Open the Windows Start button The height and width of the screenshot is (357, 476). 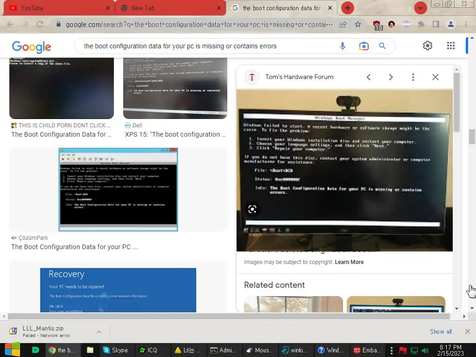12,350
